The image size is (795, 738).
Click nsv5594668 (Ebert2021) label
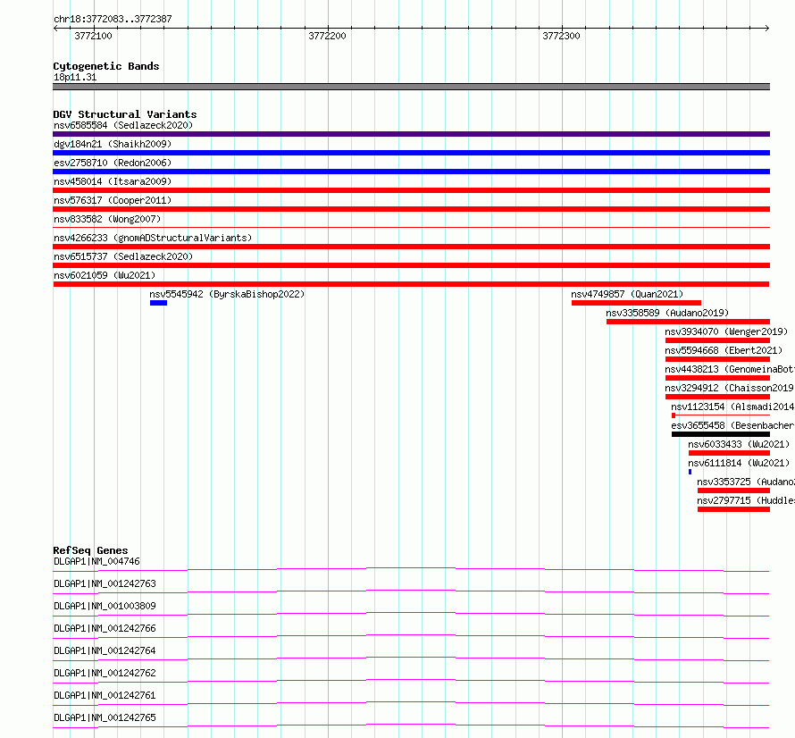724,350
